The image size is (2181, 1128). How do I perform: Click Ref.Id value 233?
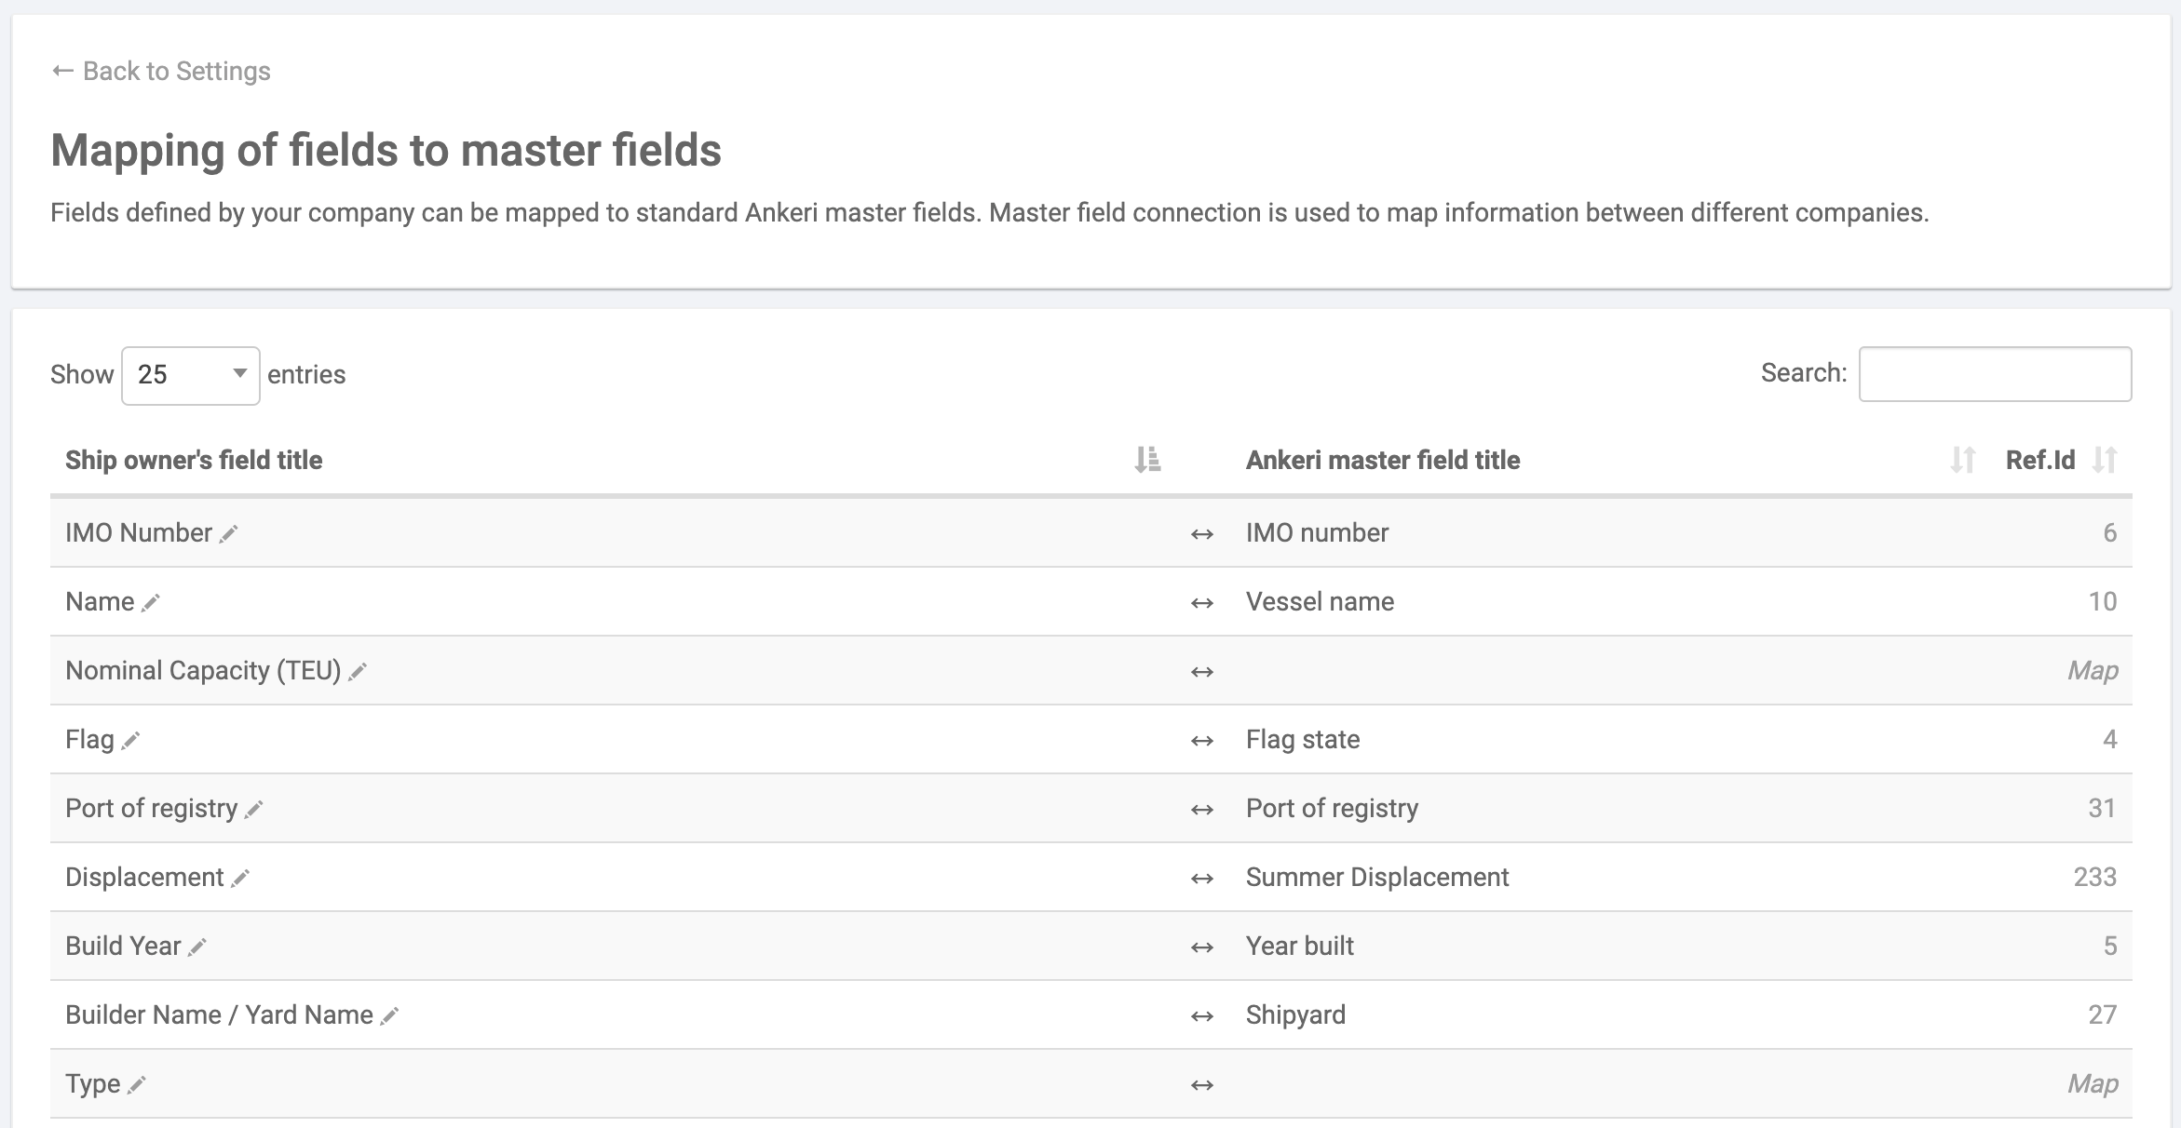tap(2095, 877)
